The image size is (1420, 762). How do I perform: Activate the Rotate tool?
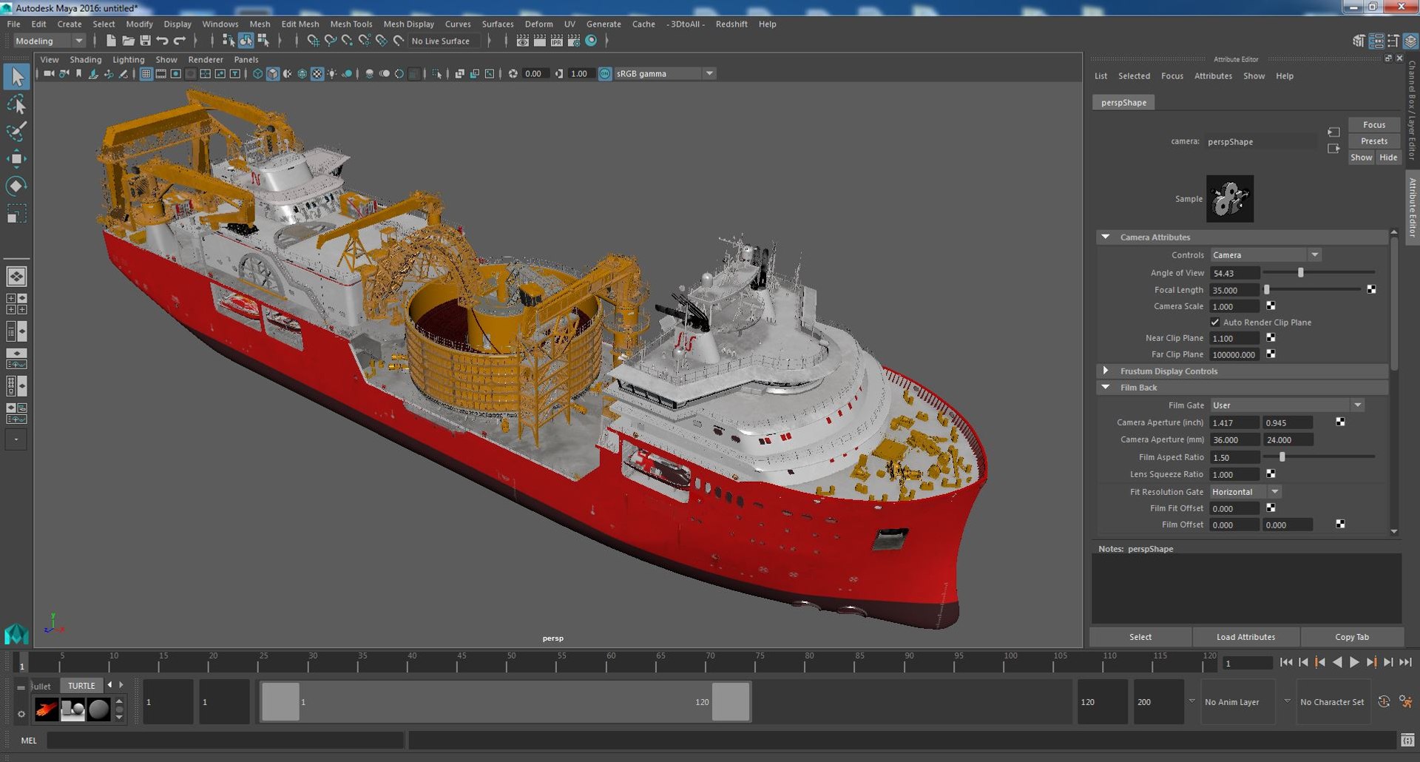point(16,186)
